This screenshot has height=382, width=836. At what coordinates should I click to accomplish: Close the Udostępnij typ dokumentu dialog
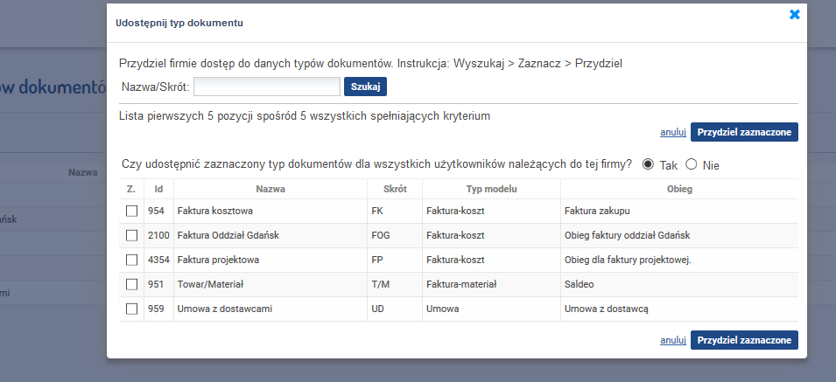(x=794, y=15)
